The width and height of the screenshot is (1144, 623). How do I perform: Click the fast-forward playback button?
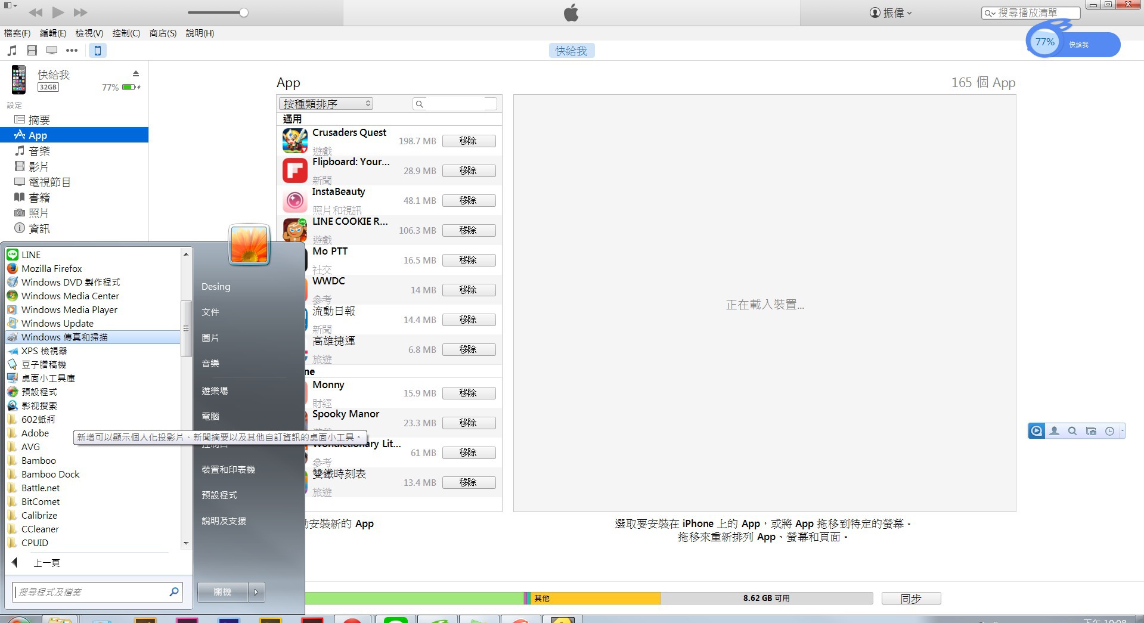click(80, 13)
